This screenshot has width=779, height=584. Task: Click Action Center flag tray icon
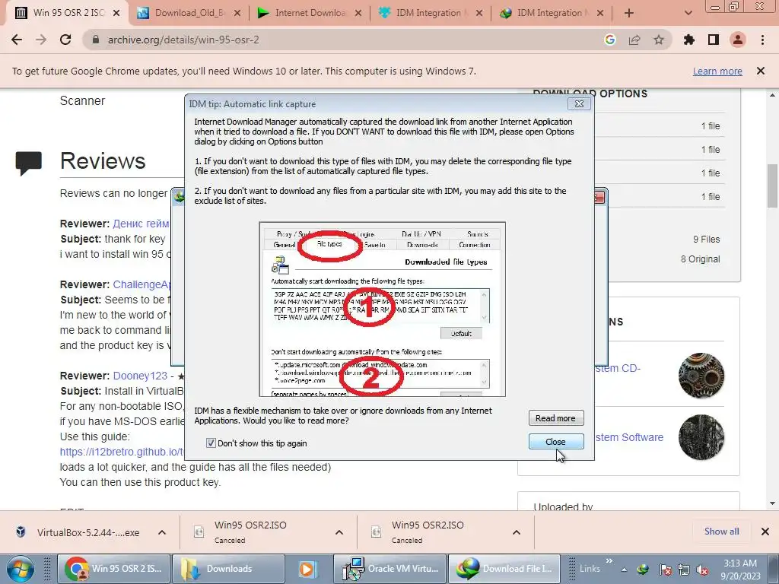(665, 570)
